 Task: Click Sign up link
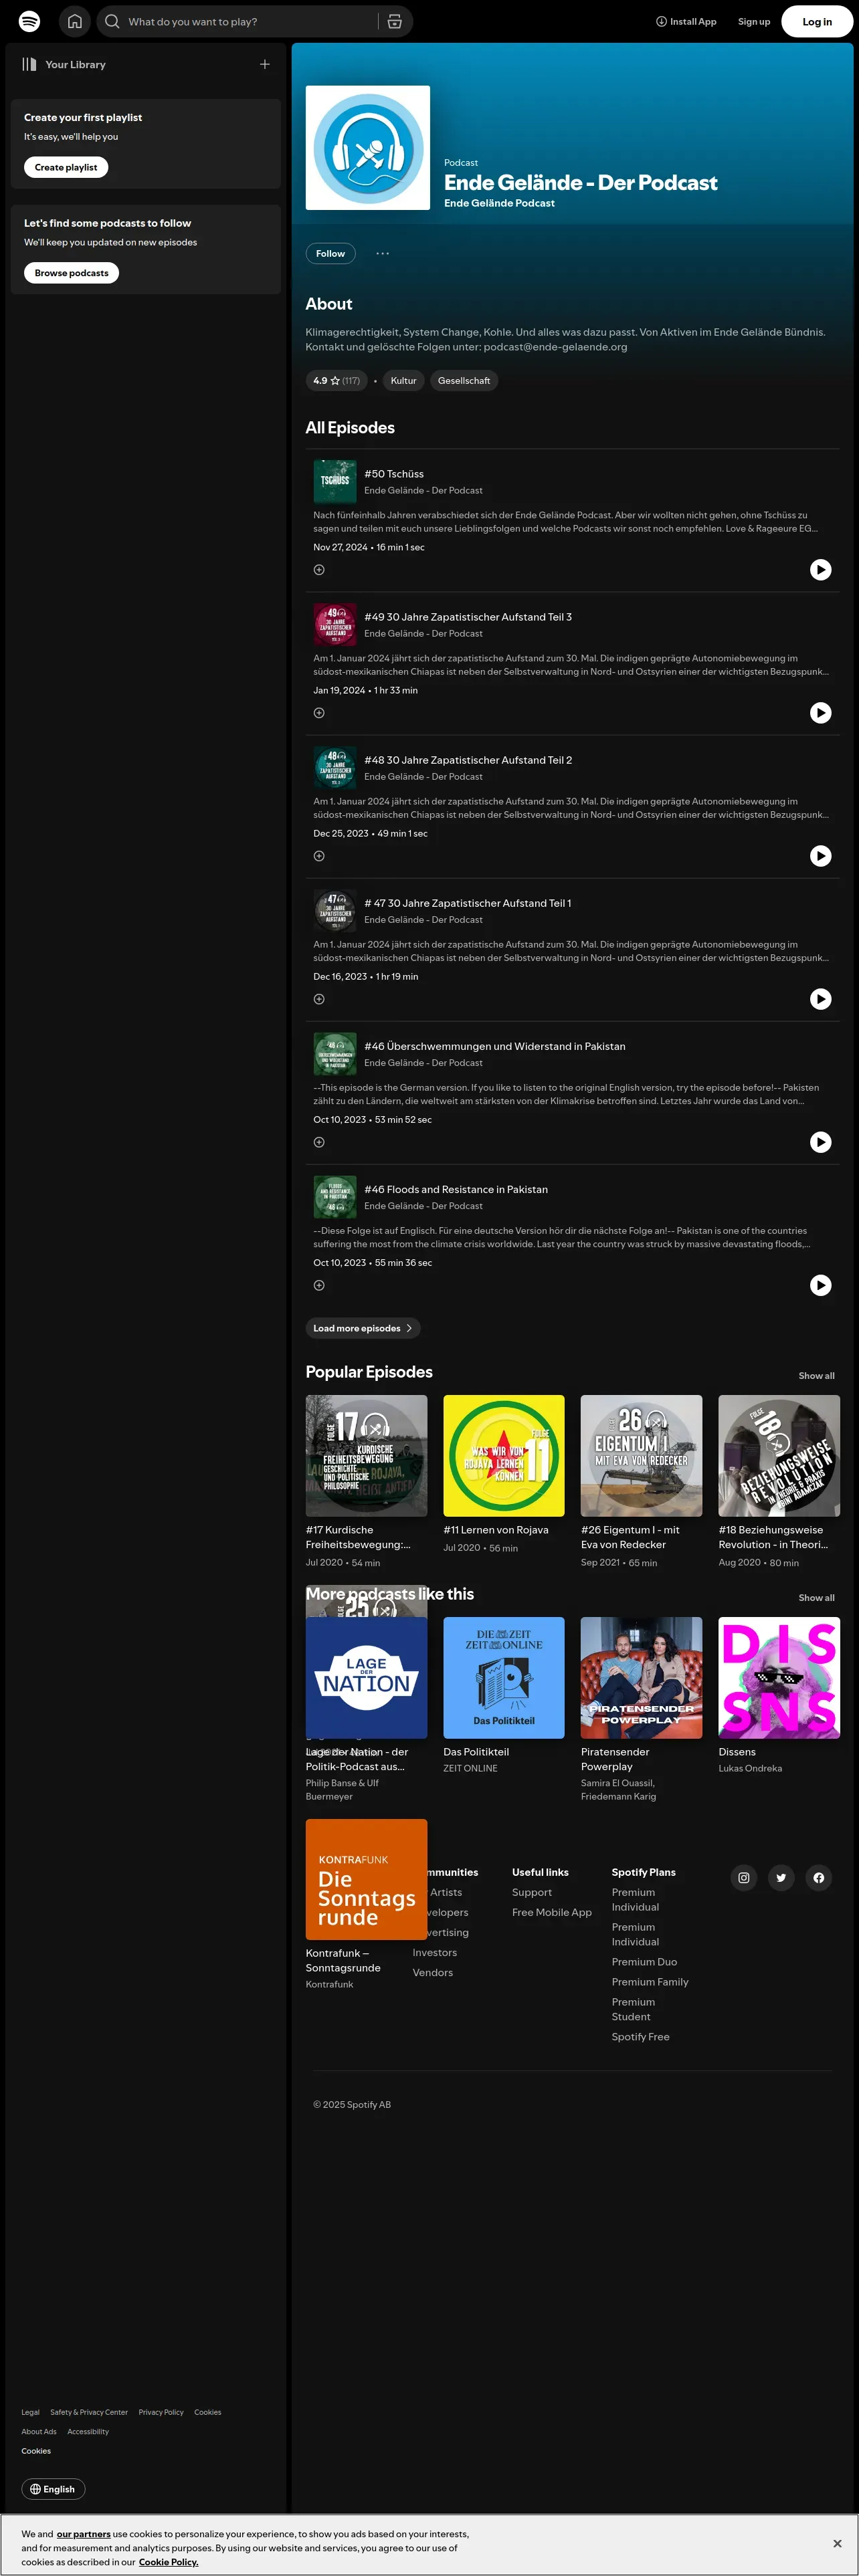(754, 21)
